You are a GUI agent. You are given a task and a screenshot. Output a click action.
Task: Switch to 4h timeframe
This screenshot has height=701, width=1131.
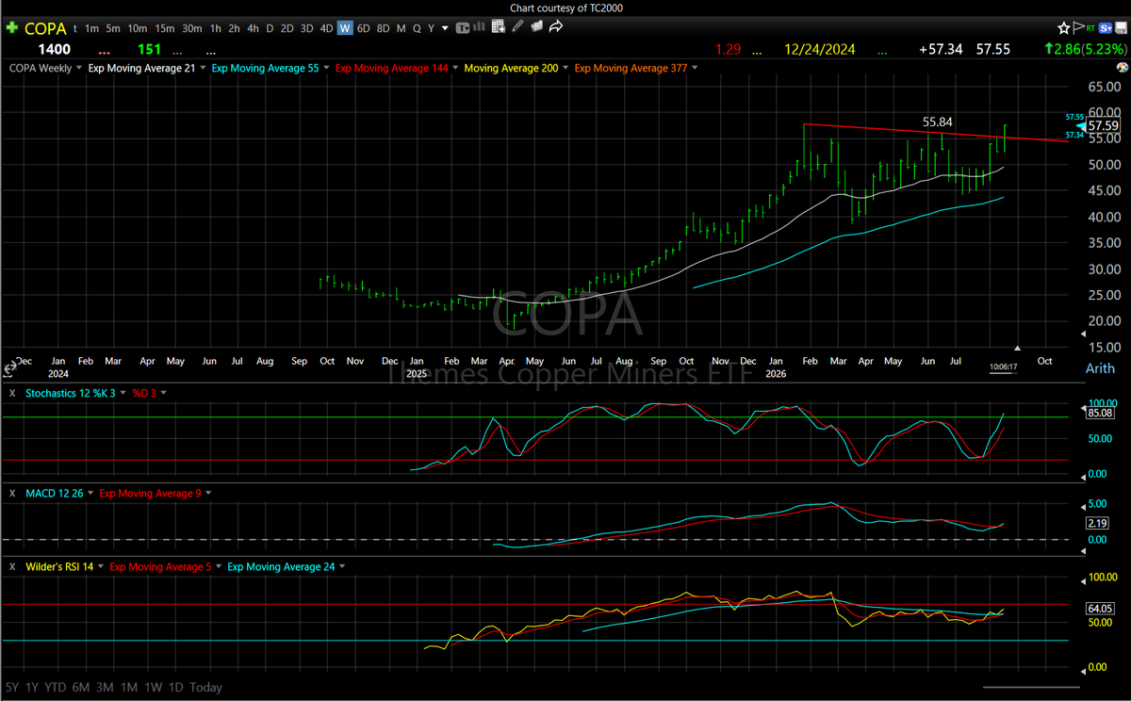click(x=254, y=28)
